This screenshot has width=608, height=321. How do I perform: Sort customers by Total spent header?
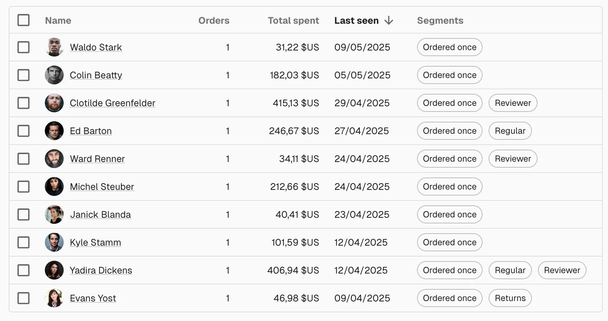pos(293,21)
